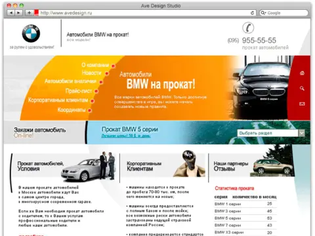The image size is (315, 236).
Task: Click the BMW X5 SUV image
Action: 272,167
